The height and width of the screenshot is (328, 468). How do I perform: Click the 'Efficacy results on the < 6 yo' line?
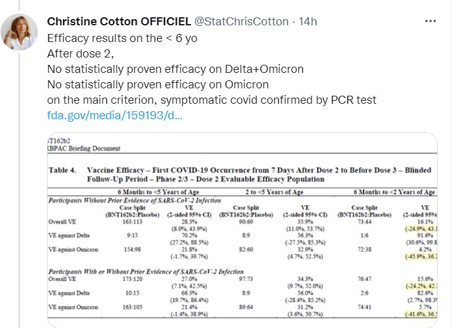pos(122,37)
